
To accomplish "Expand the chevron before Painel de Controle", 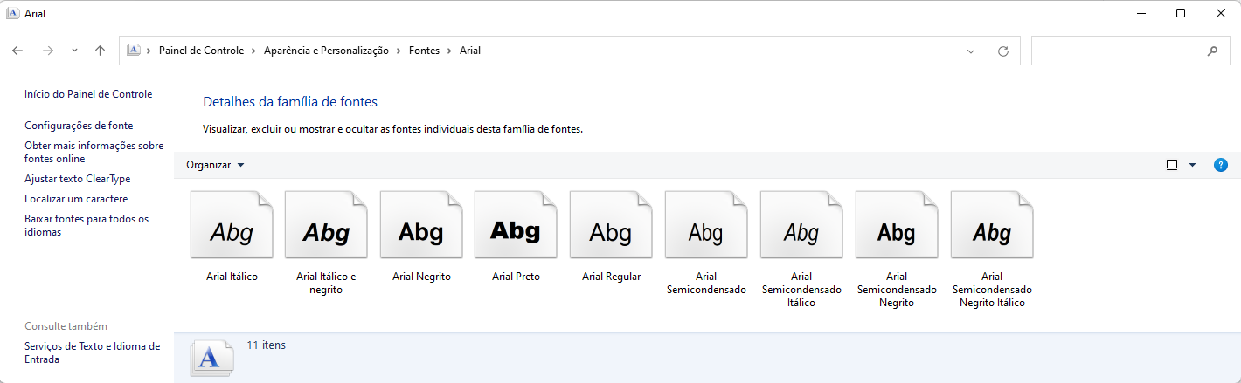I will tap(149, 51).
